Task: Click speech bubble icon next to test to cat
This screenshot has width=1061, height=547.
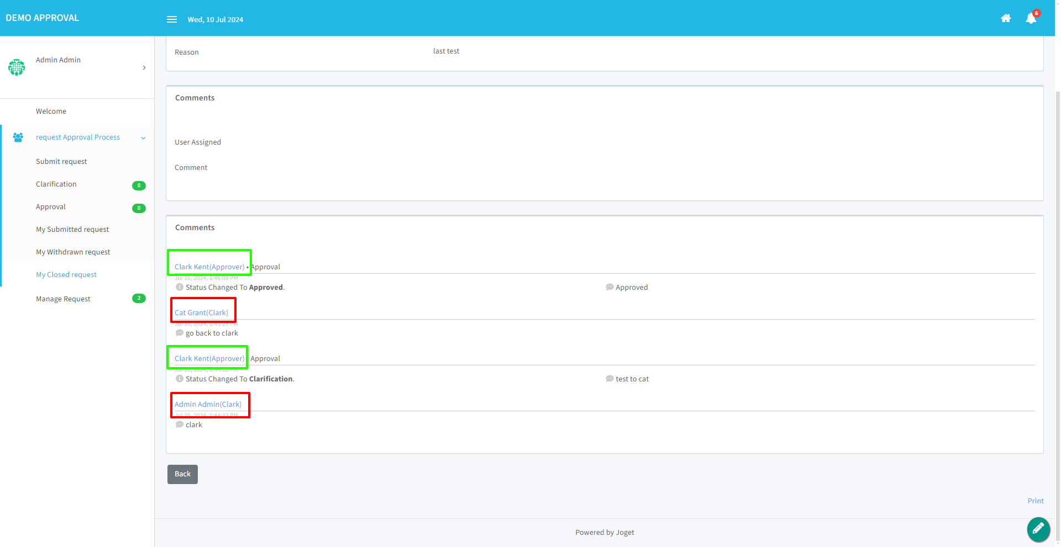Action: pos(610,379)
